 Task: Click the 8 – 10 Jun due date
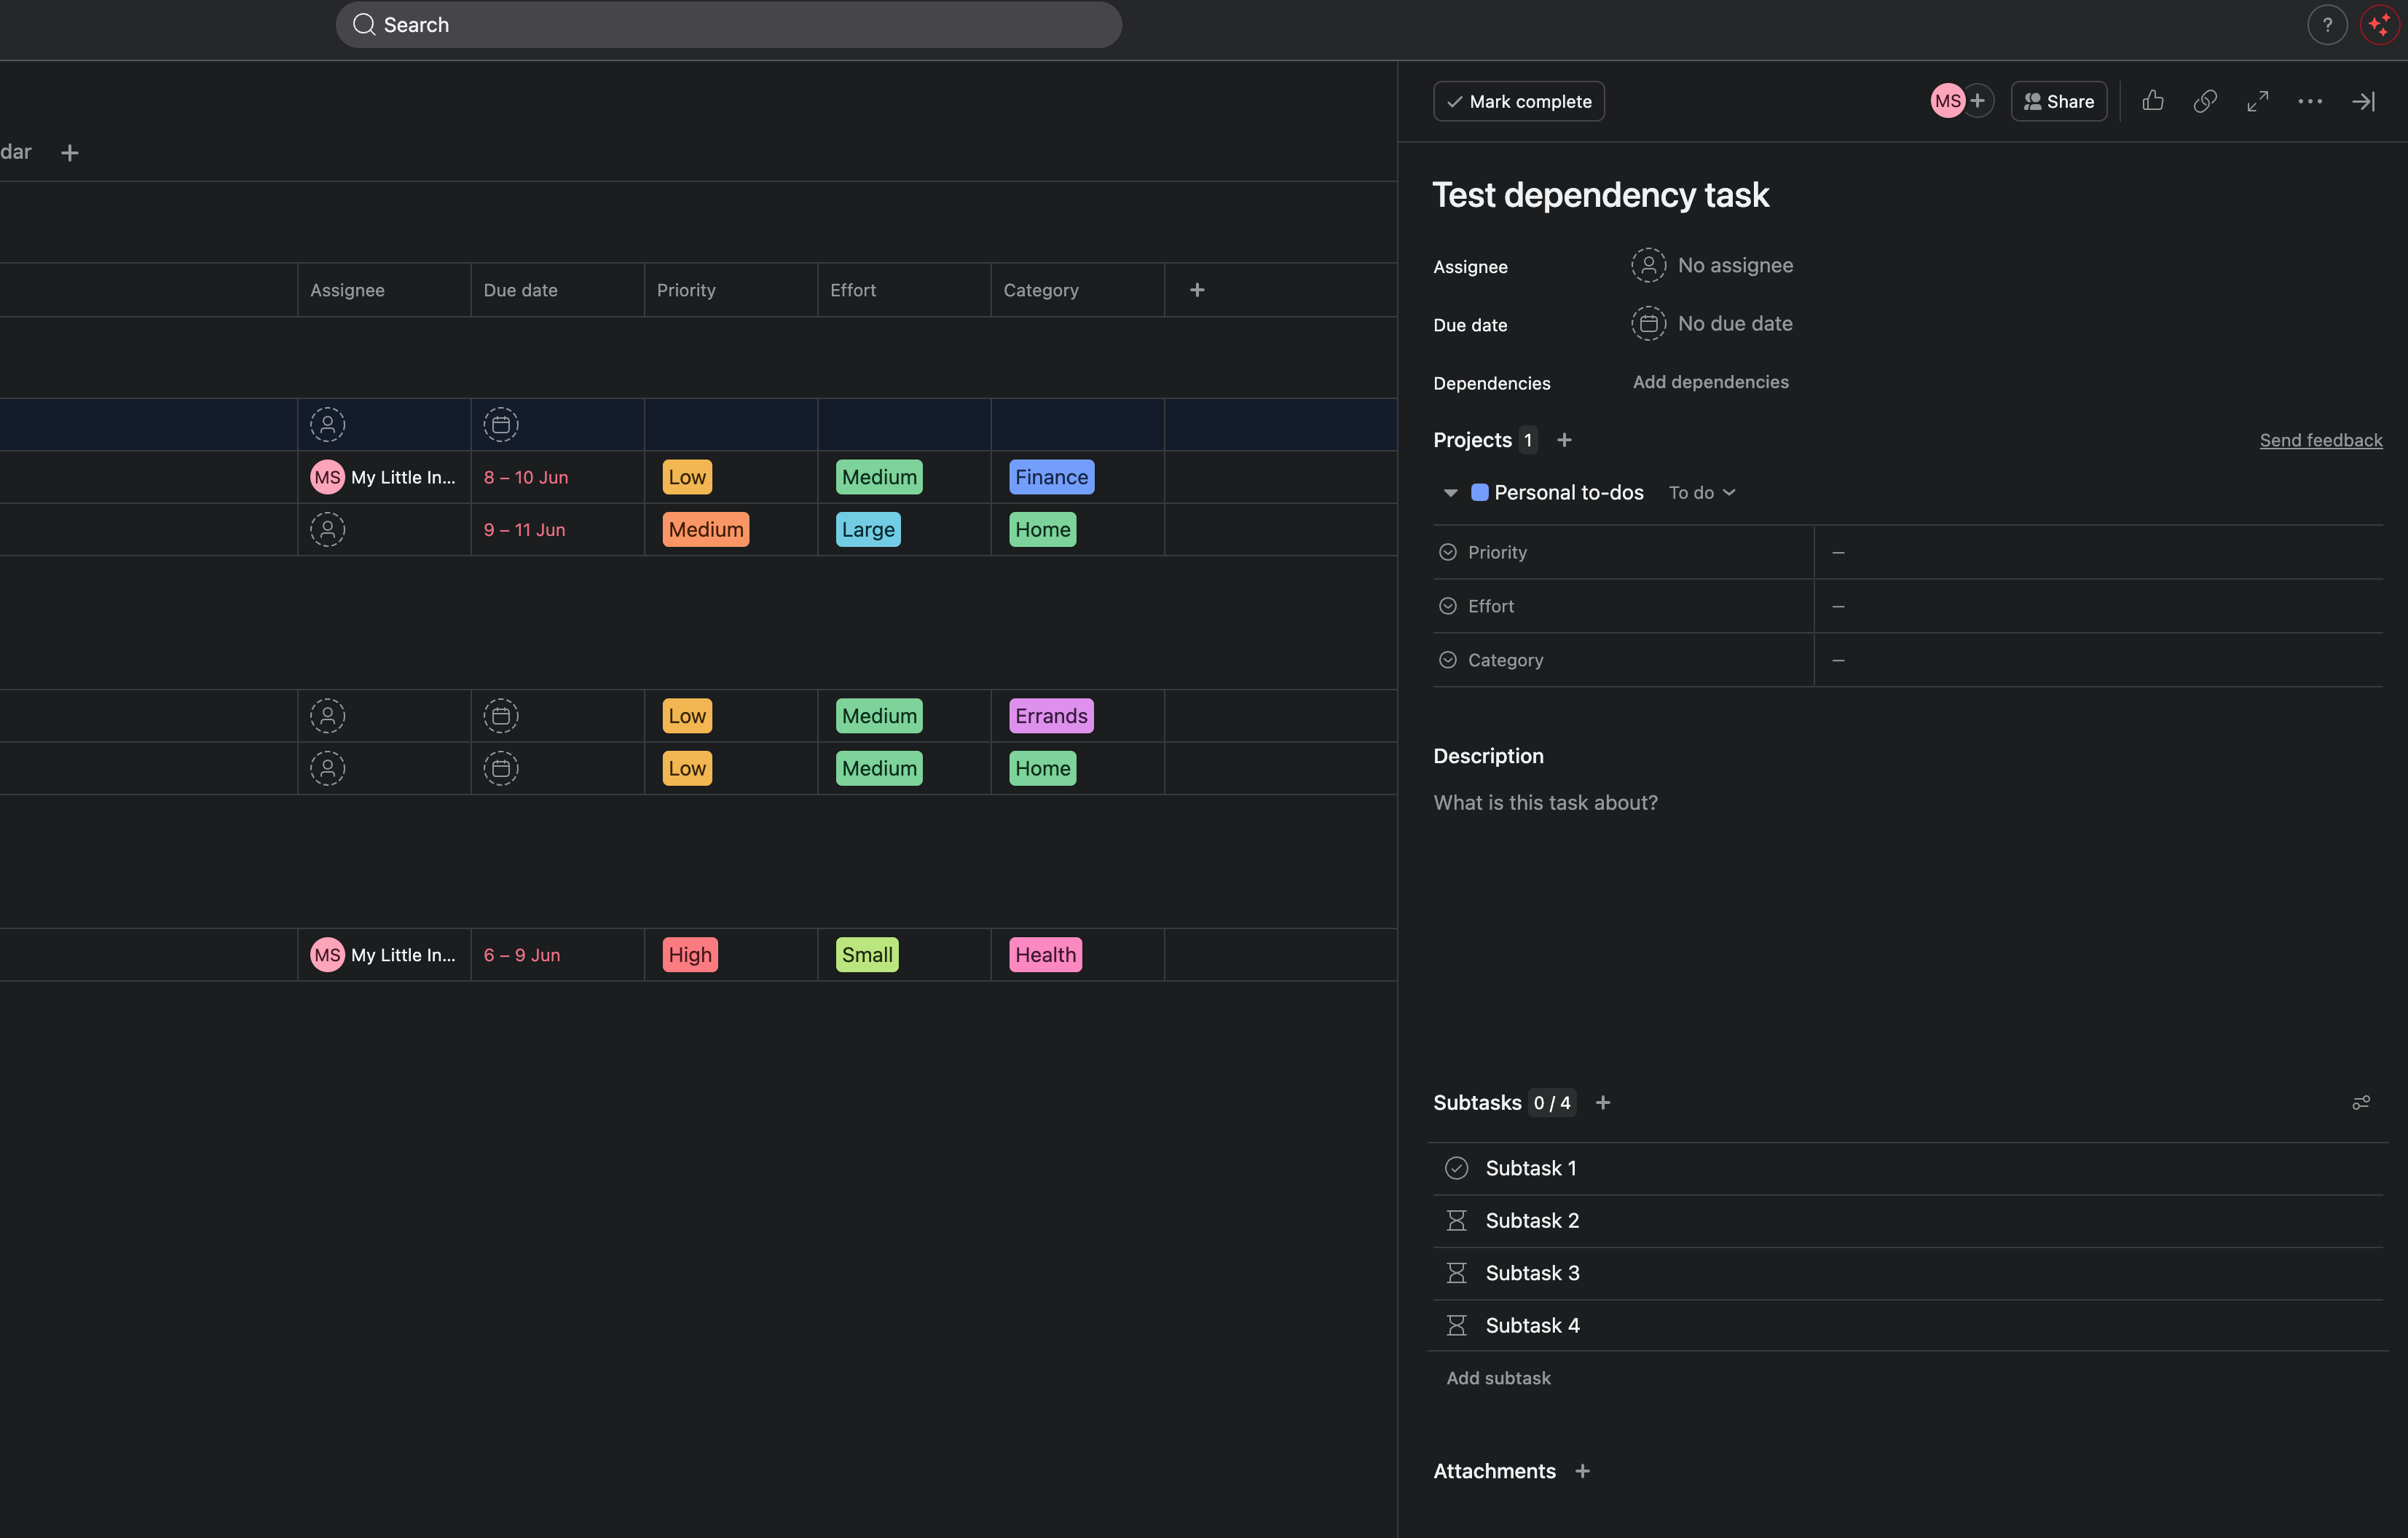(526, 477)
